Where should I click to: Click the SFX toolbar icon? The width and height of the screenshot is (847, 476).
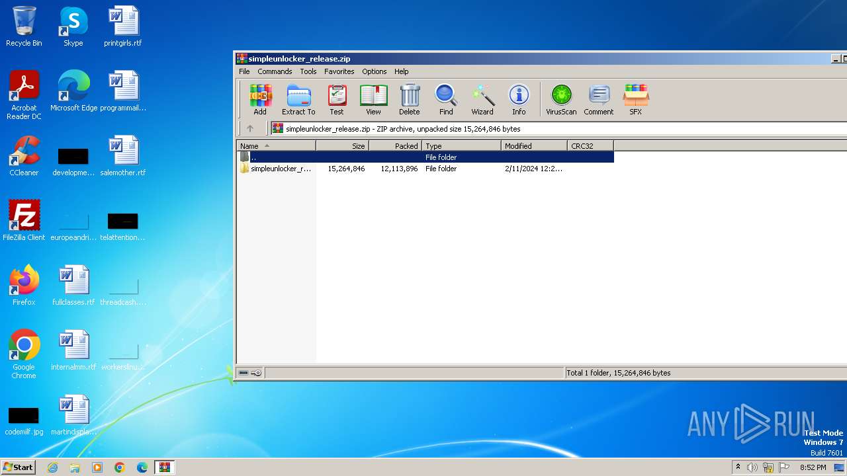click(x=635, y=99)
